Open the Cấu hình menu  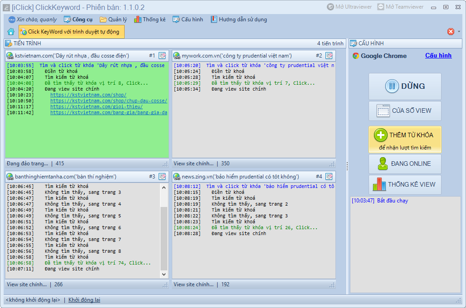point(188,19)
